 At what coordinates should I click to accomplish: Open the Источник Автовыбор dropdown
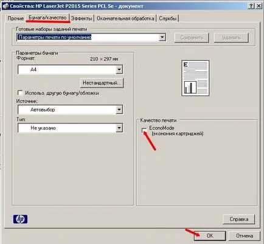[70, 110]
